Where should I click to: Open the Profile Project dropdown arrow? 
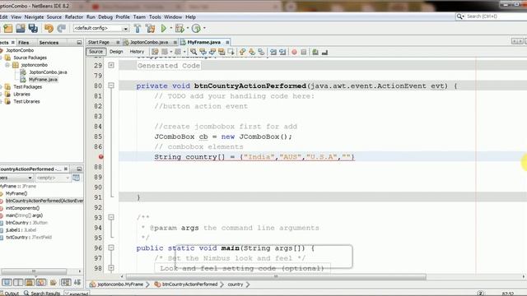tap(204, 28)
